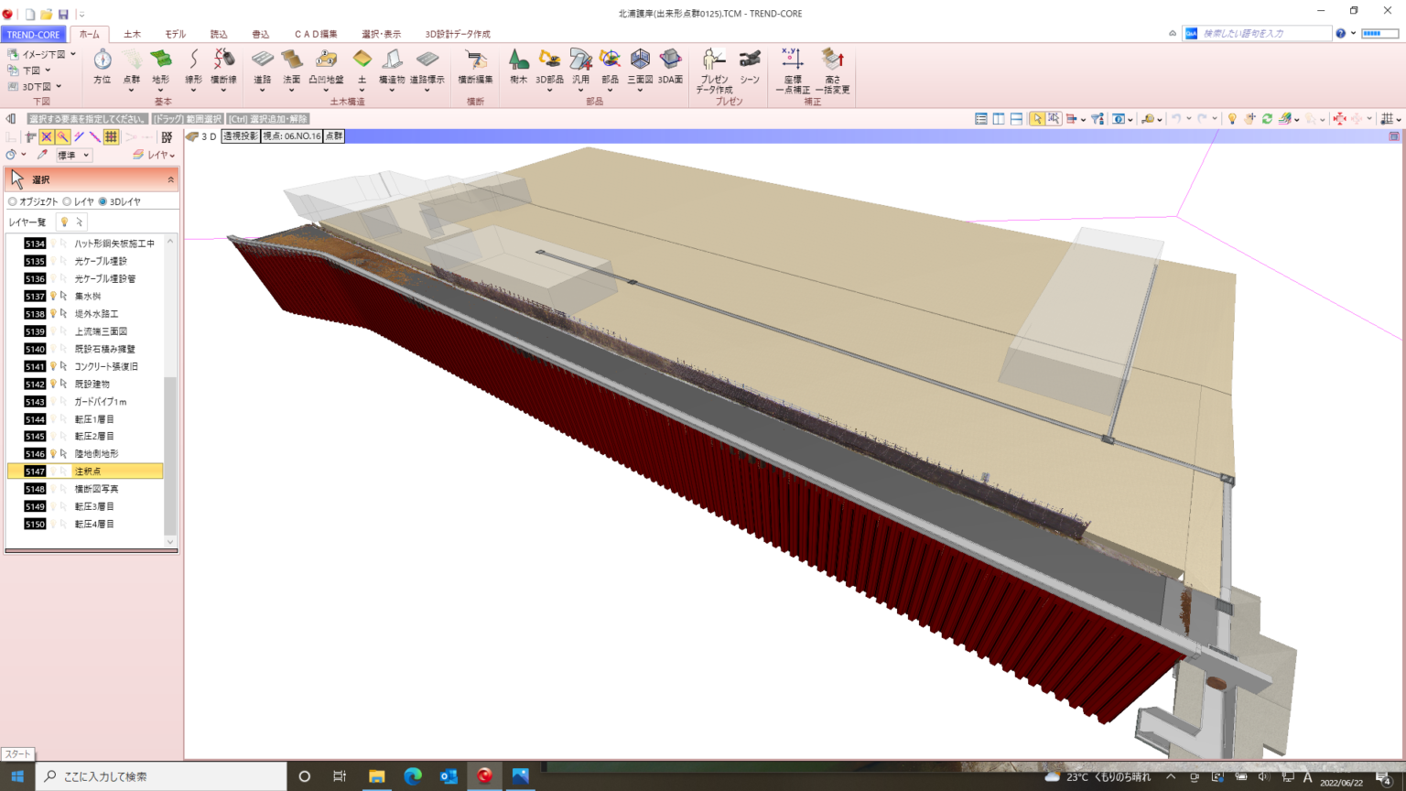Click the 視点: 06.NO.16 viewpoint button
1406x791 pixels.
pyautogui.click(x=291, y=136)
